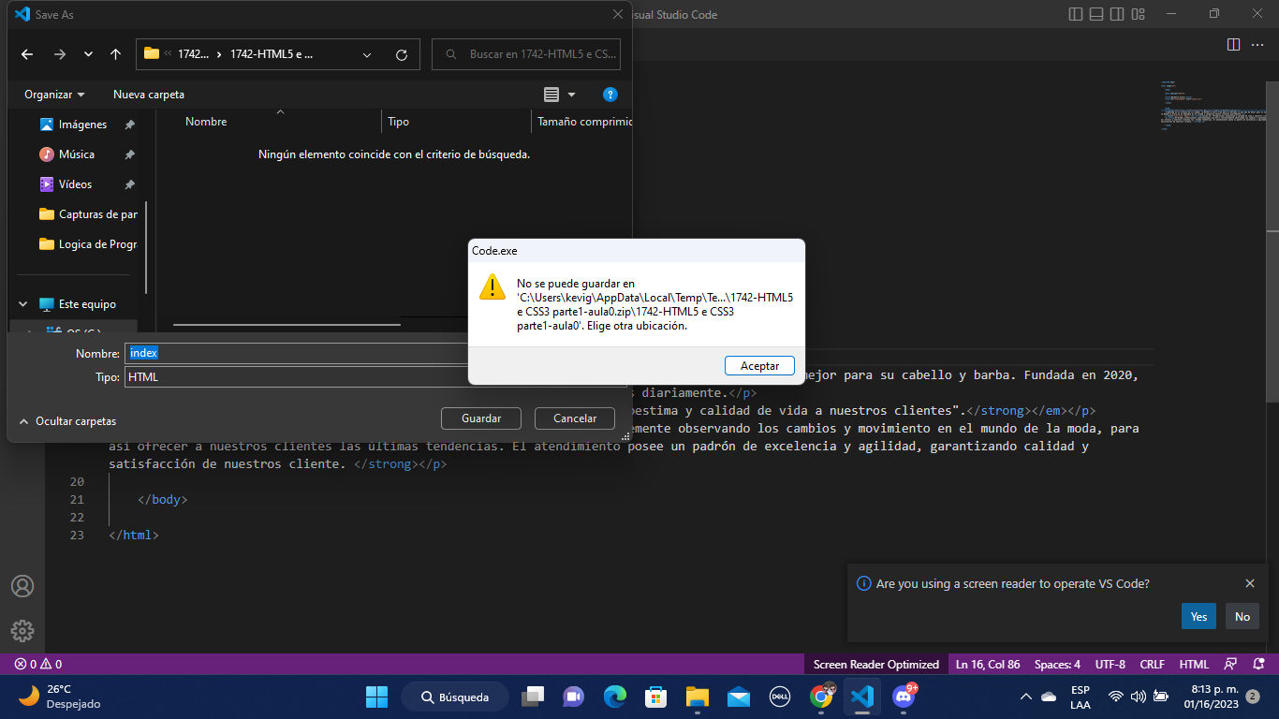Viewport: 1279px width, 719px height.
Task: Click Ln 16, Col 86 status item
Action: click(x=988, y=664)
